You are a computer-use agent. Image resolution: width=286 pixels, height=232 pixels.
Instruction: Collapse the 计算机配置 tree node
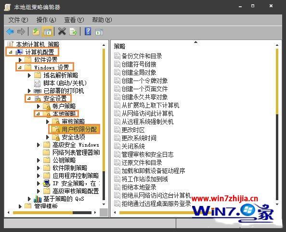11,52
